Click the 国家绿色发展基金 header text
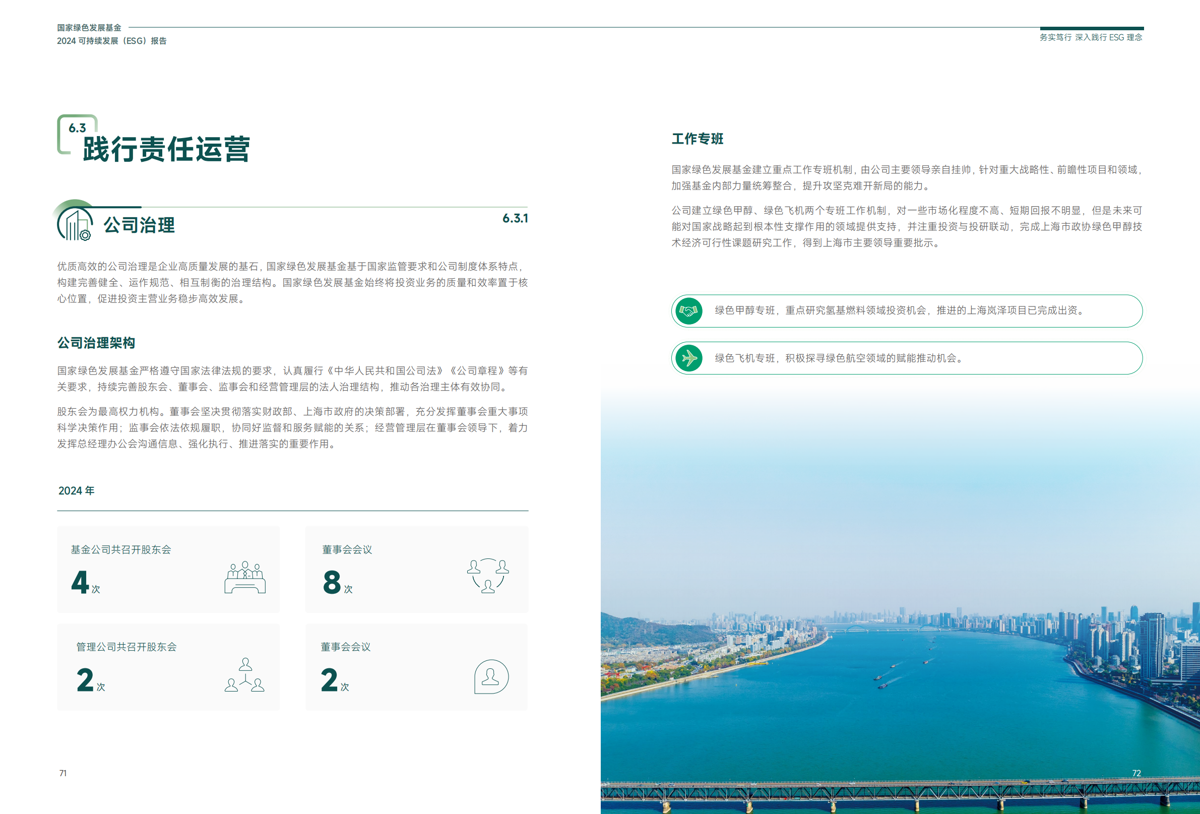 point(89,28)
